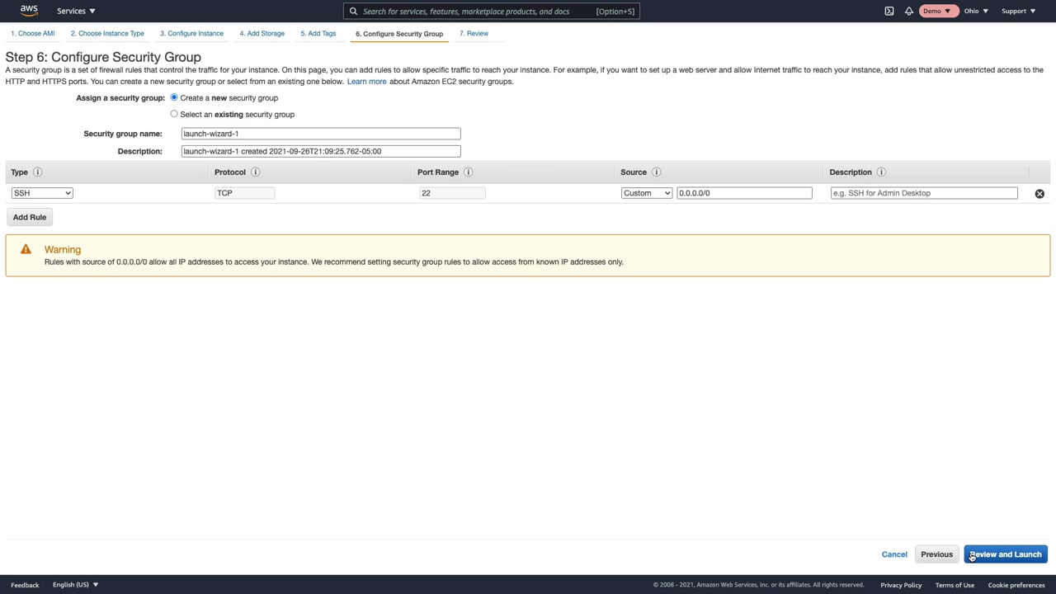
Task: Open the Terms of Use link
Action: pyautogui.click(x=955, y=585)
